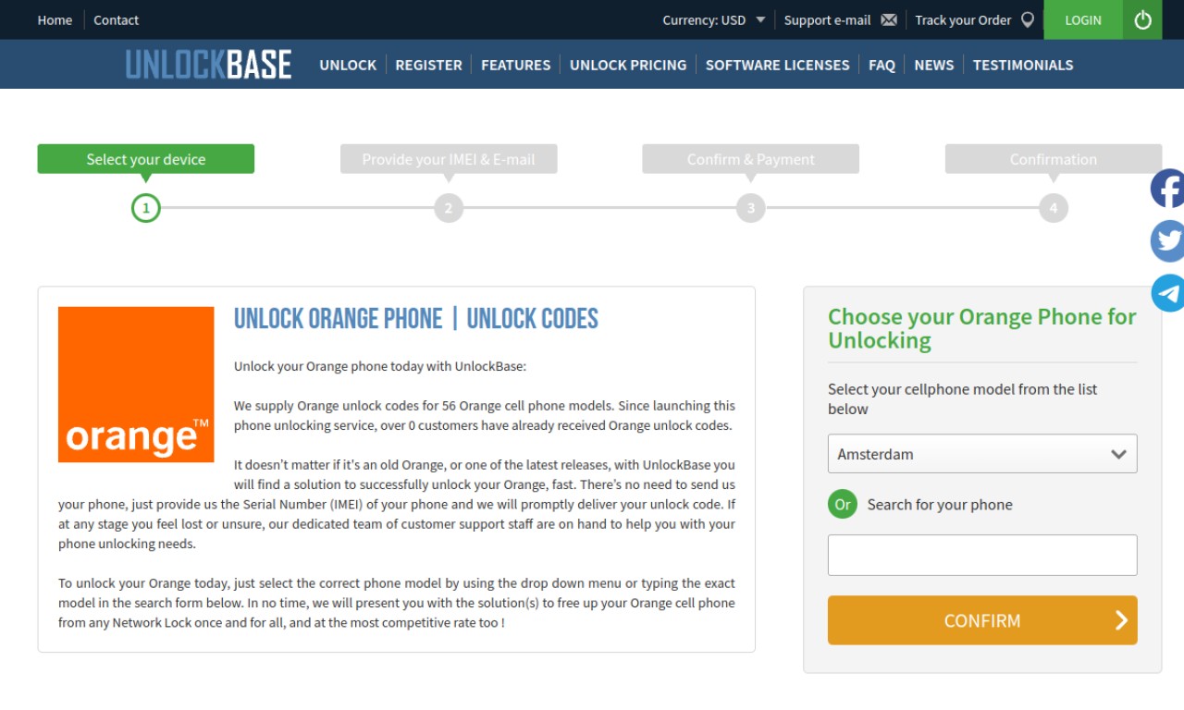The image size is (1184, 710).
Task: Click the step 2 circle marker
Action: pyautogui.click(x=448, y=208)
